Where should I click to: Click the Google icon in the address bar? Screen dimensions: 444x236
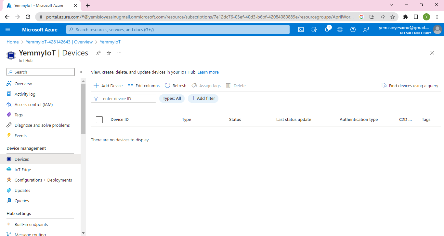(x=361, y=17)
